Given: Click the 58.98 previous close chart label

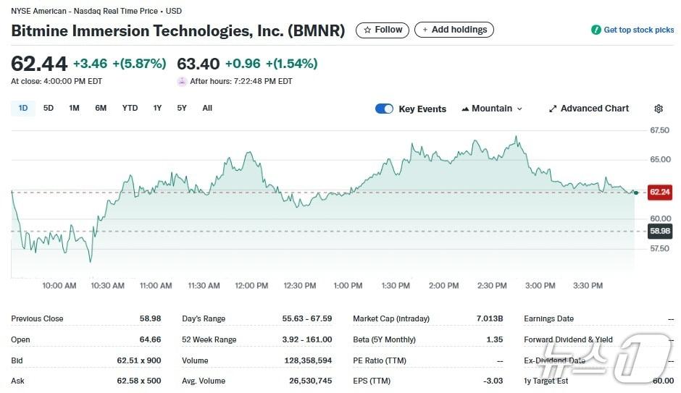Looking at the screenshot, I should click(x=659, y=231).
